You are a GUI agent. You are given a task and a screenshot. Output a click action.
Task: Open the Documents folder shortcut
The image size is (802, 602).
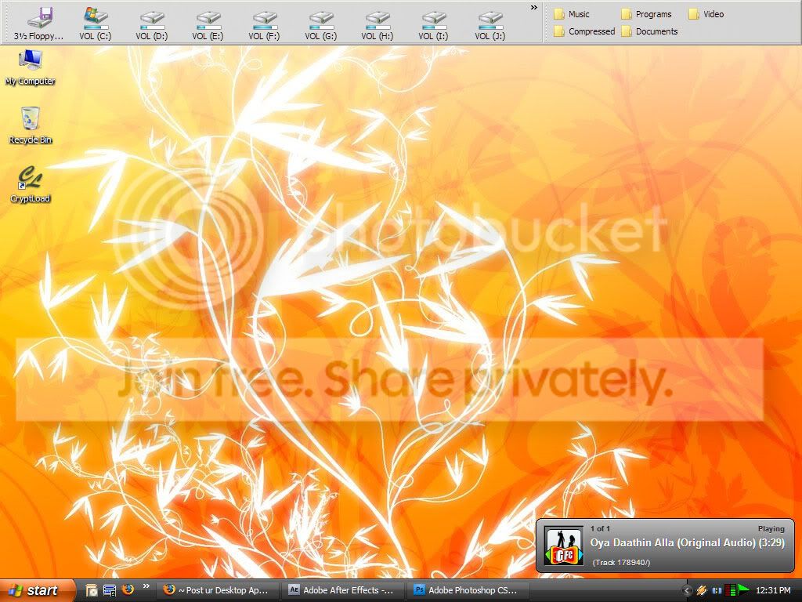[649, 31]
